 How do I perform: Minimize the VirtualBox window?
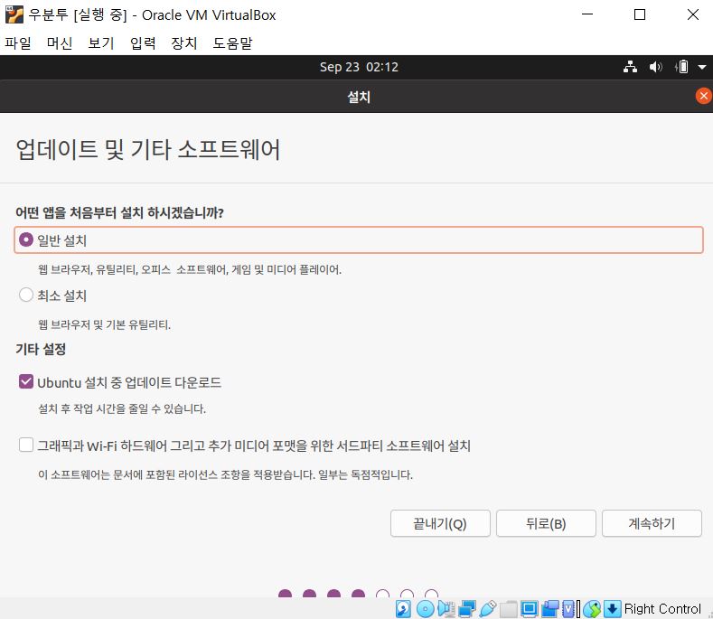pos(587,14)
